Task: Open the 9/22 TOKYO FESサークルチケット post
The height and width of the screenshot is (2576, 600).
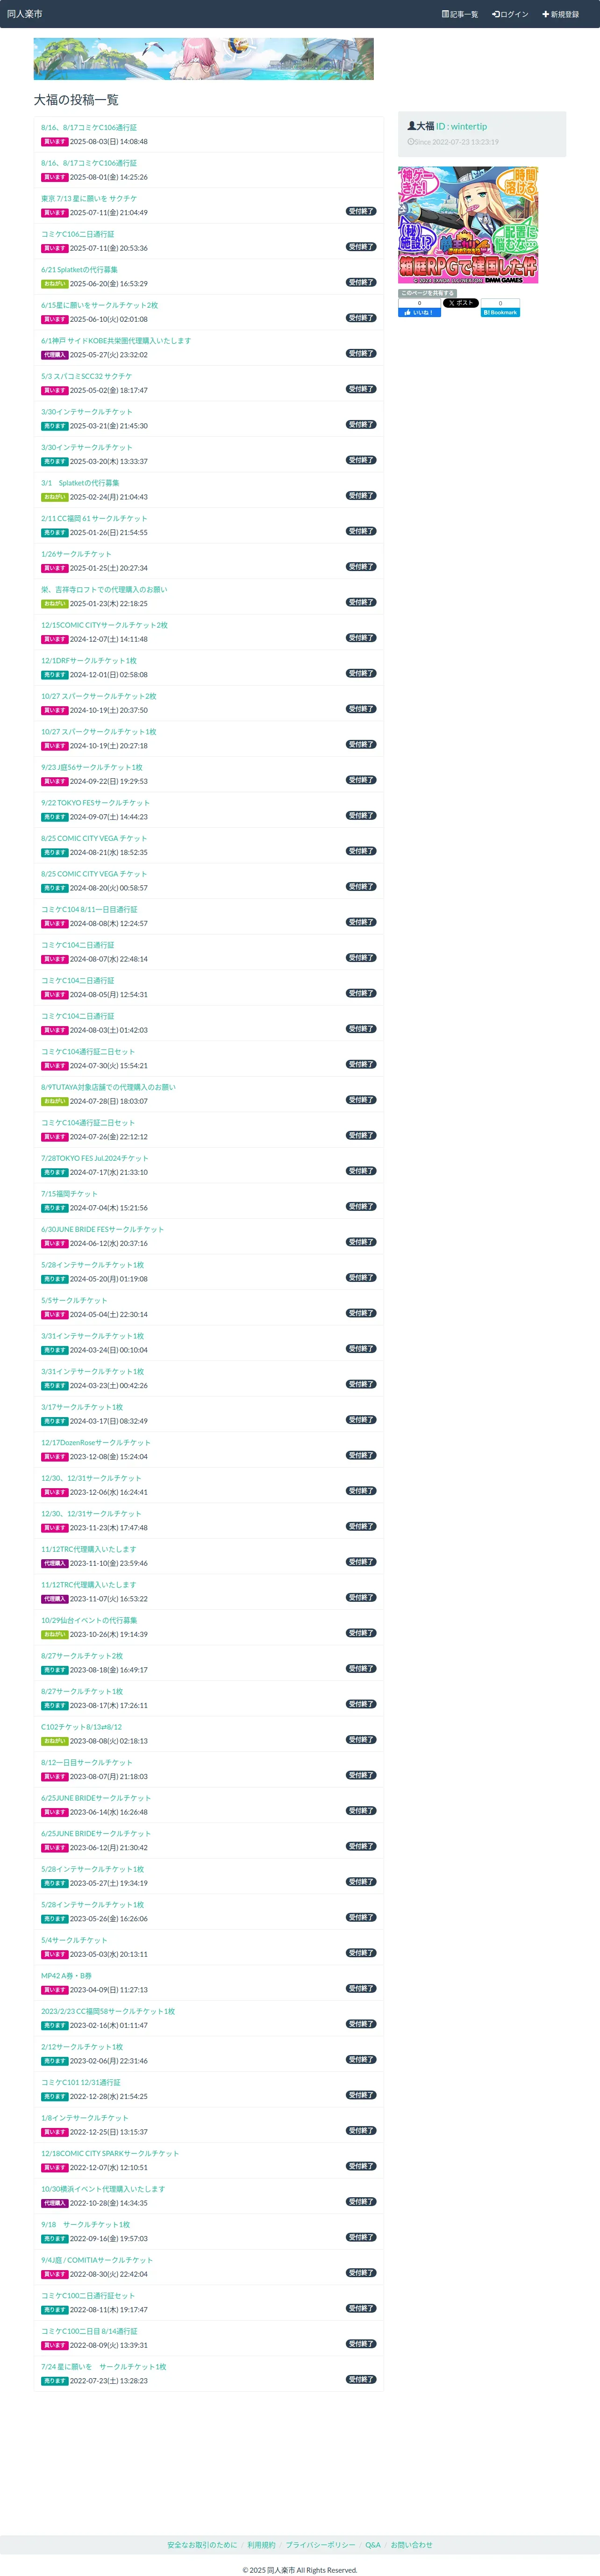Action: pos(95,802)
